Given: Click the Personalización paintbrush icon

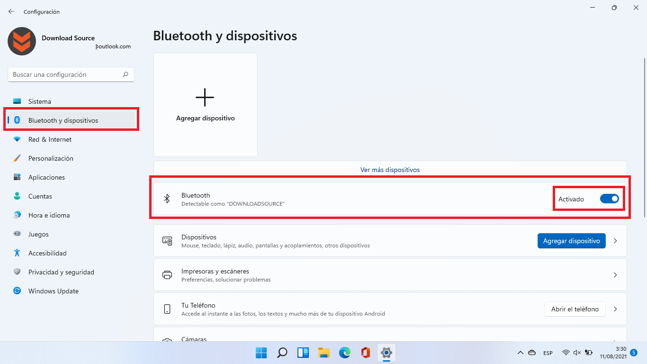Looking at the screenshot, I should point(17,158).
